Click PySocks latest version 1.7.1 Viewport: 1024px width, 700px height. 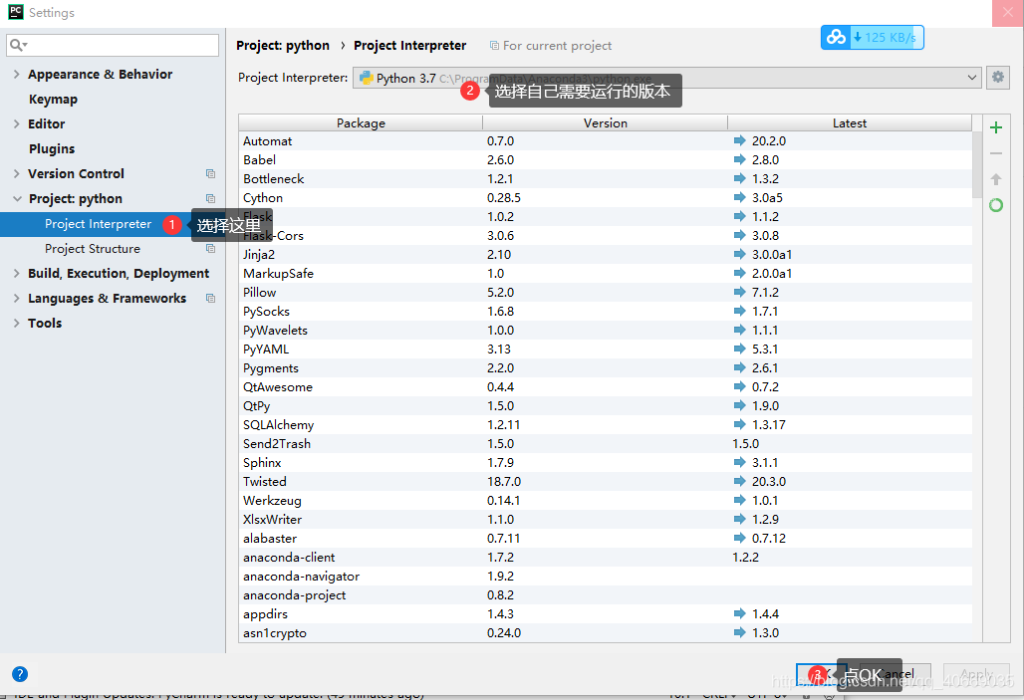tap(765, 311)
